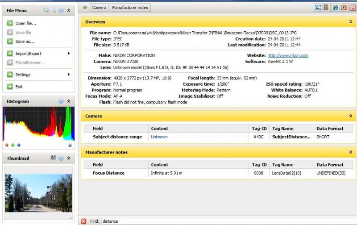Click the Find input field containing distance
The width and height of the screenshot is (357, 225).
pos(229,221)
